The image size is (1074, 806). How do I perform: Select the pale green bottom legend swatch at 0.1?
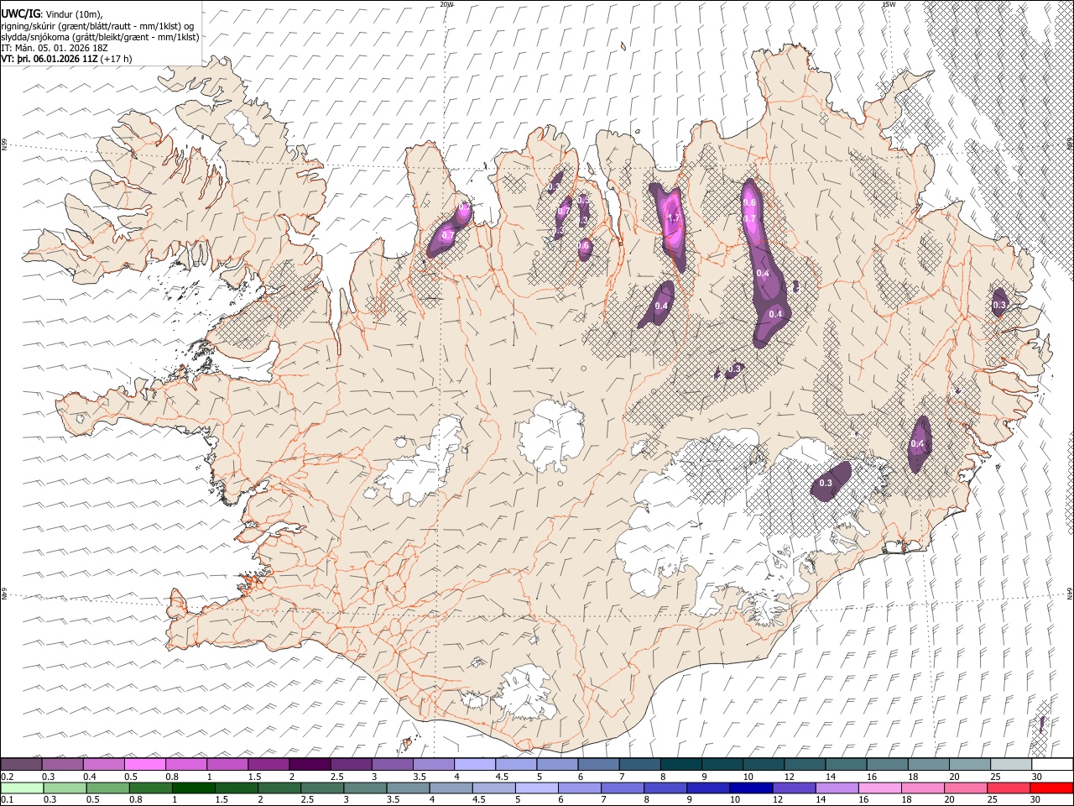(21, 788)
